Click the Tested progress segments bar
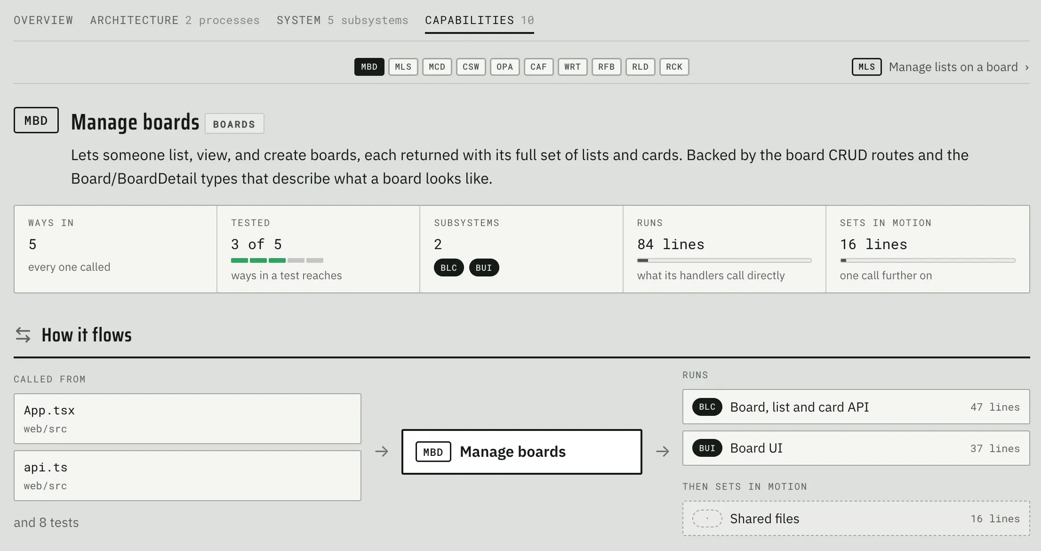The image size is (1041, 551). [x=277, y=260]
